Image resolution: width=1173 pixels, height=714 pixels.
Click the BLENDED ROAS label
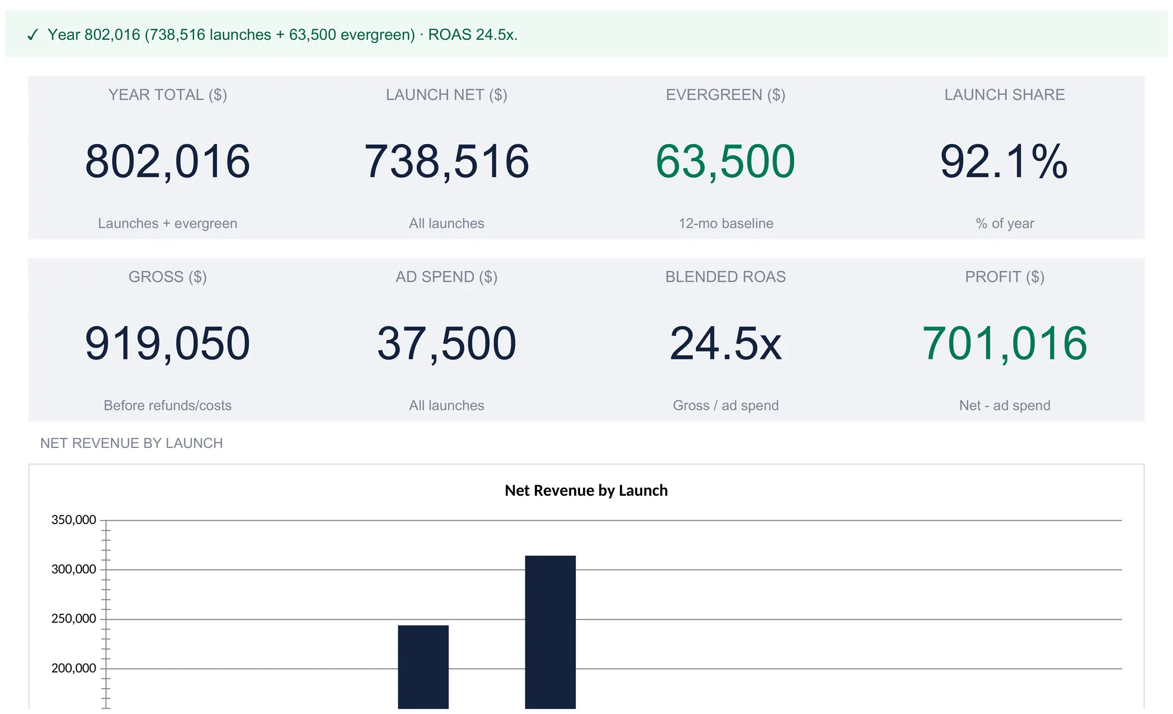(726, 277)
